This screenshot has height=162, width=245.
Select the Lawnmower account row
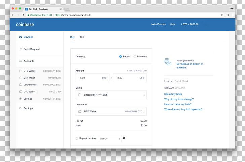[40, 85]
